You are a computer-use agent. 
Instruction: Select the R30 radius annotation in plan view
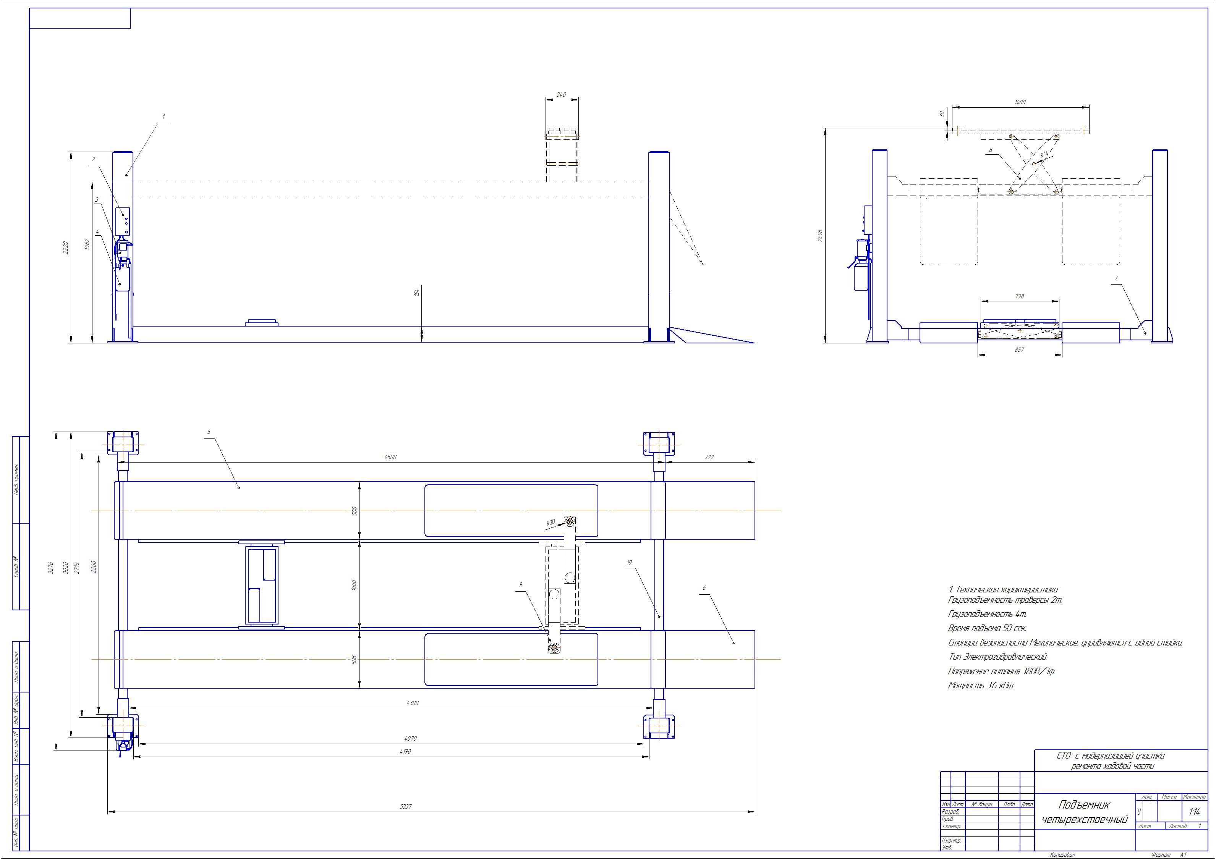click(x=551, y=523)
